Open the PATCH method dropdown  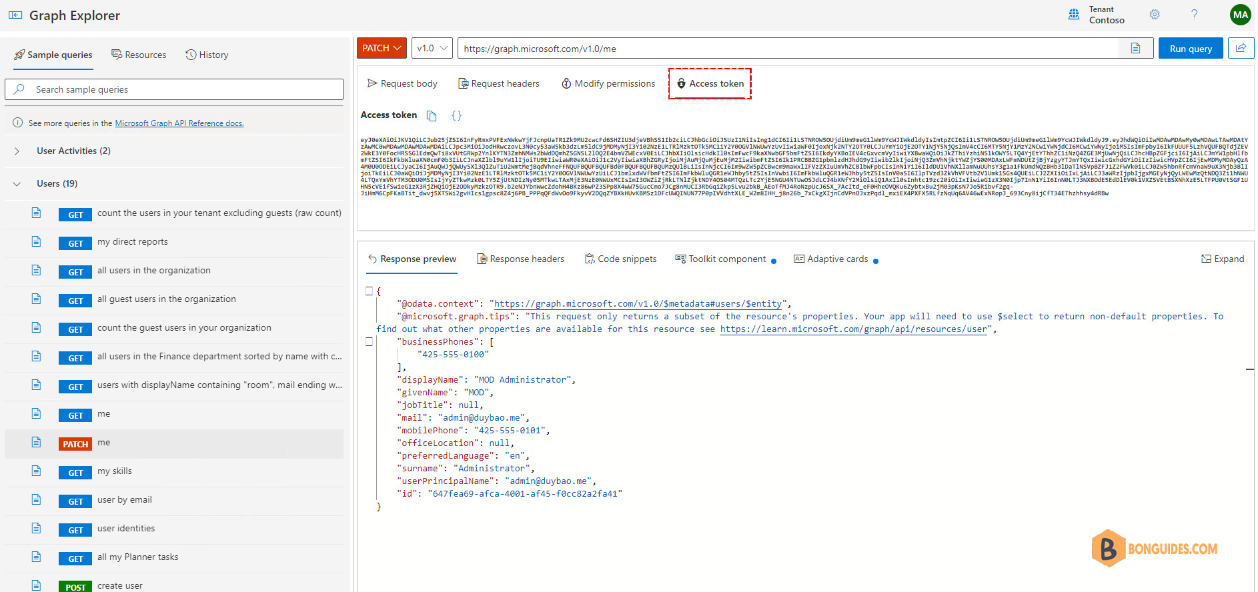(x=382, y=48)
